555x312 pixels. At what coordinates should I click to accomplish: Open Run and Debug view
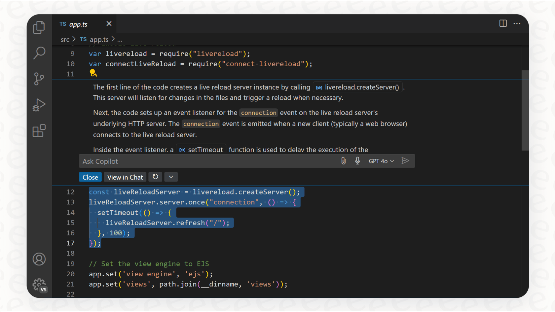coord(39,105)
